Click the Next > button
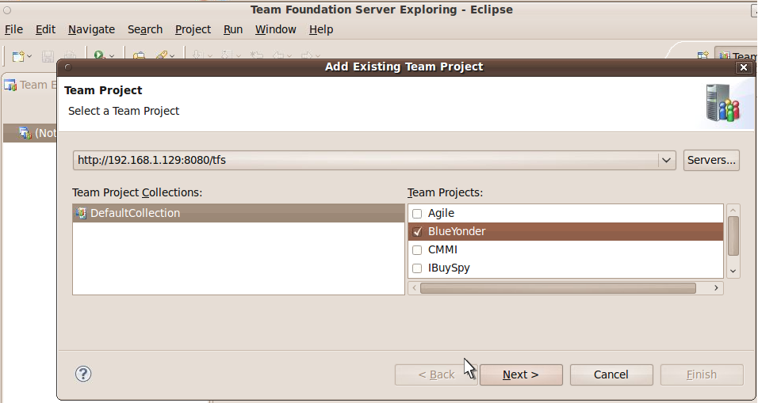The height and width of the screenshot is (403, 758). pos(521,374)
